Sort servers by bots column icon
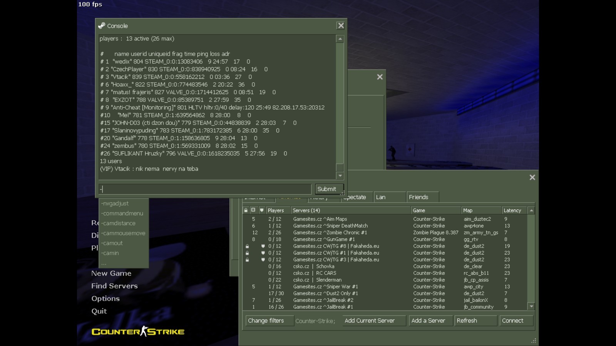Viewport: 616px width, 346px height. tap(253, 210)
